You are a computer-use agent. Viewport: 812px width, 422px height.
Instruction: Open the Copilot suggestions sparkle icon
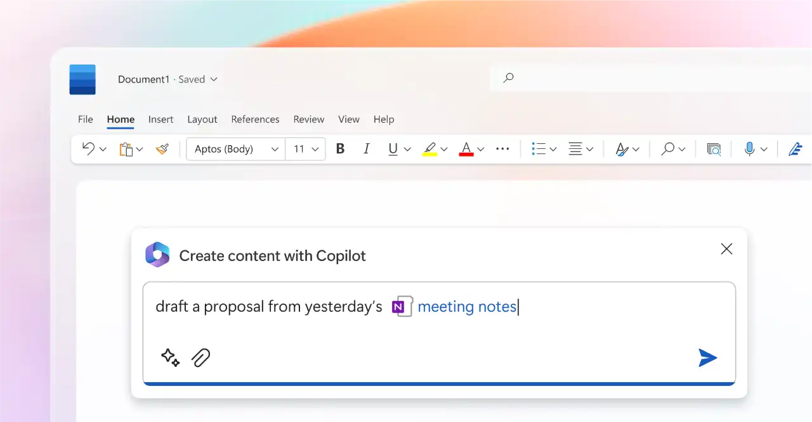[169, 358]
